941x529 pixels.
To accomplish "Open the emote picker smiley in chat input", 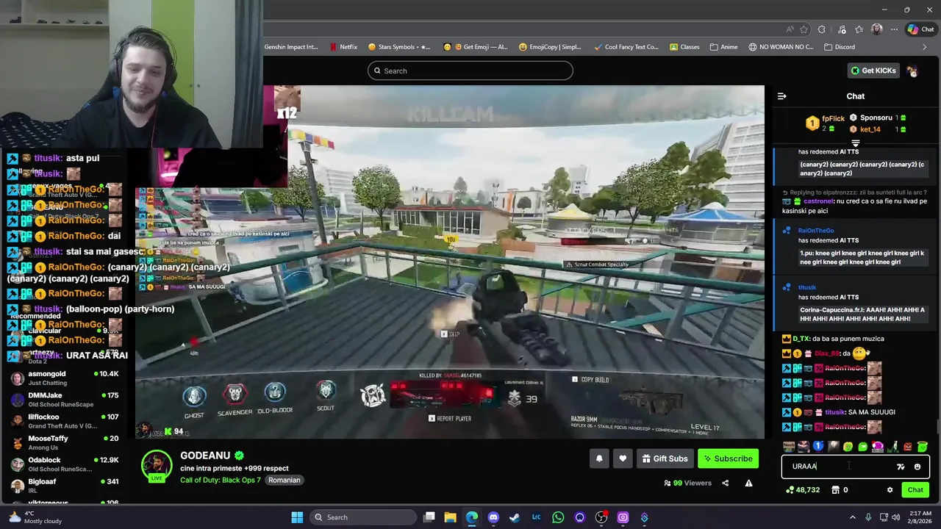I will coord(917,467).
